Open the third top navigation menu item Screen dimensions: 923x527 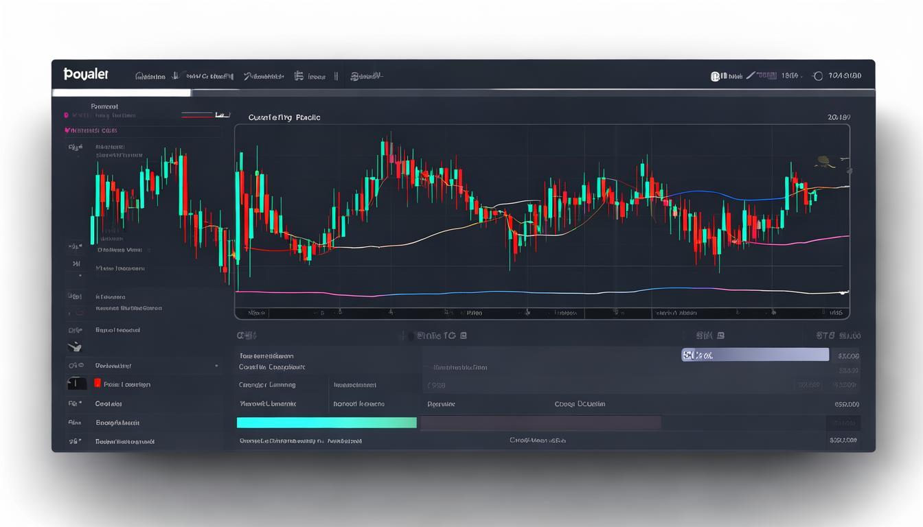pyautogui.click(x=264, y=76)
